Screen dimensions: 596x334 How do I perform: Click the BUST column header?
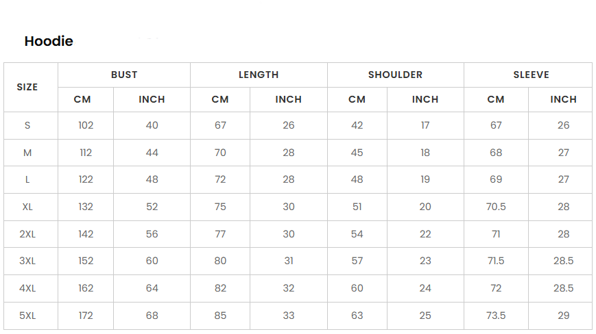click(x=124, y=75)
